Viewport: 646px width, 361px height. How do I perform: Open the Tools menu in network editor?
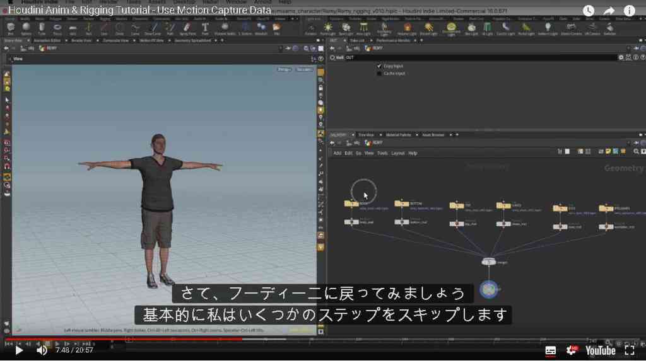(x=382, y=153)
